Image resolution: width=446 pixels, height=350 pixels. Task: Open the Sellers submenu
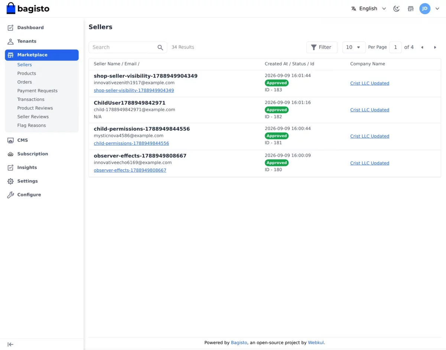25,65
